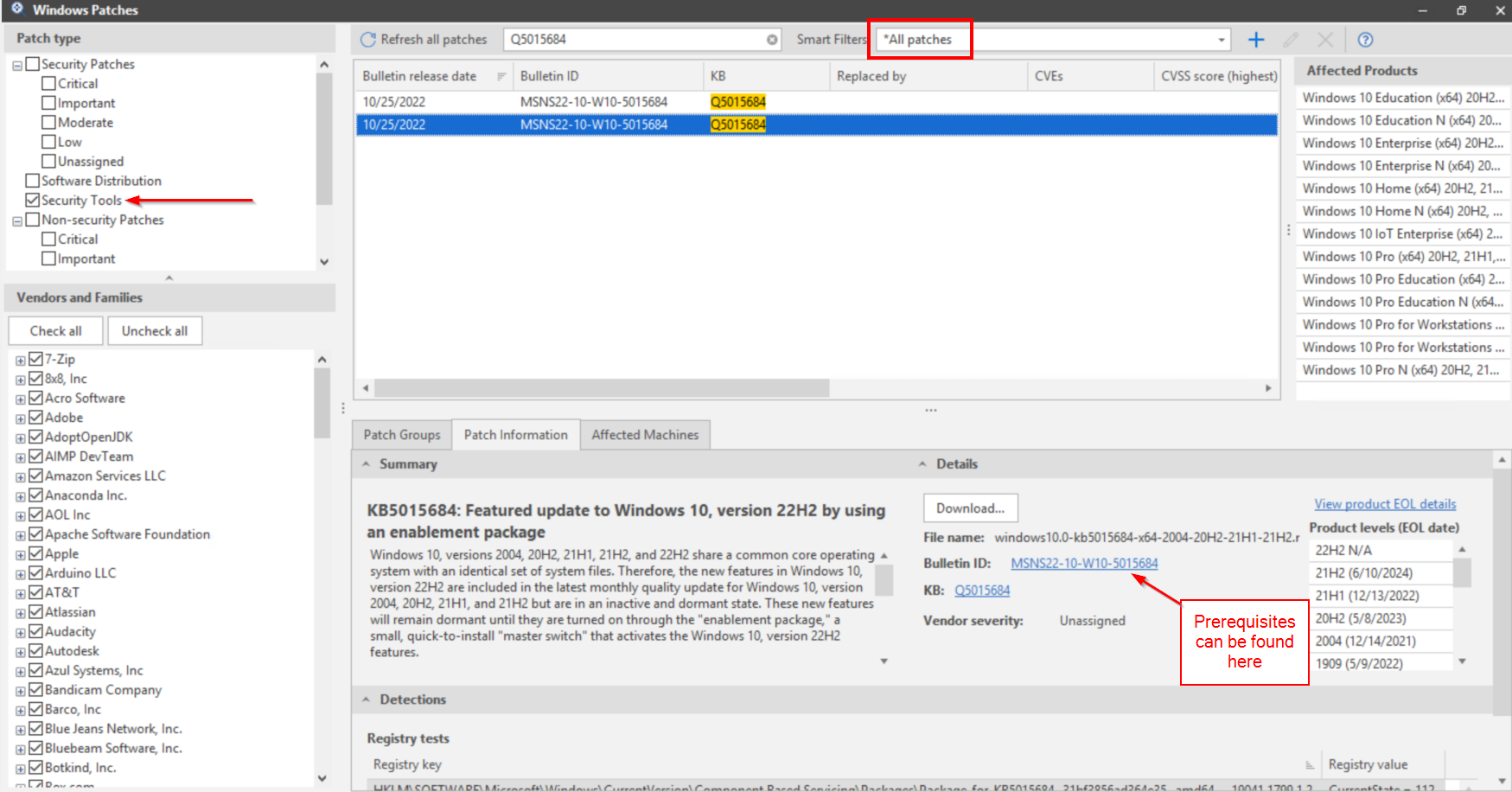Click the sort icon on Bulletin release date

coord(500,76)
